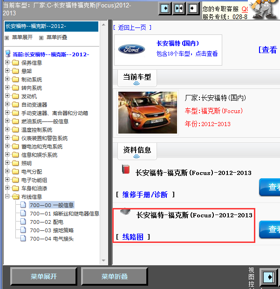Select 电子功能组 folder
This screenshot has height=289, width=280.
pyautogui.click(x=34, y=180)
